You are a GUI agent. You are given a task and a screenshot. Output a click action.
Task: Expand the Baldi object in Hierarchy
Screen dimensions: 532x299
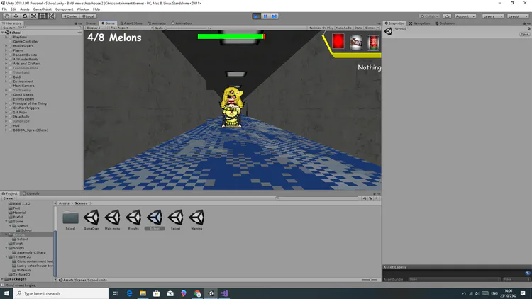click(6, 77)
